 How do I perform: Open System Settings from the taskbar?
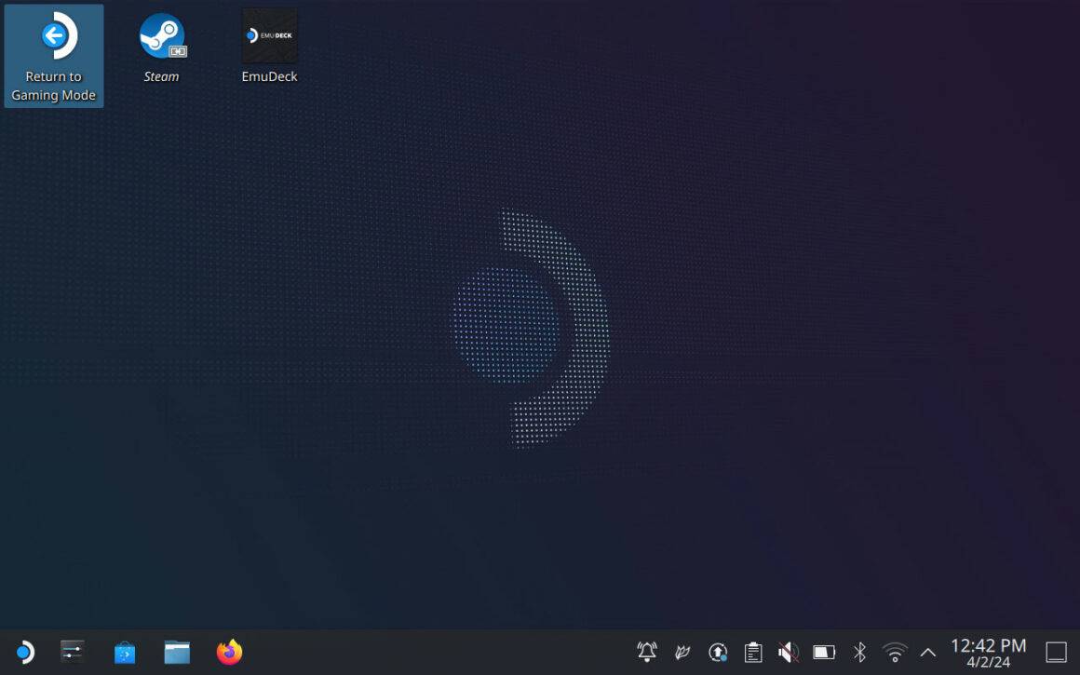click(x=73, y=652)
